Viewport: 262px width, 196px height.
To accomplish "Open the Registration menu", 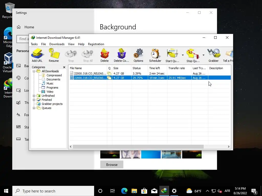I will (x=96, y=44).
